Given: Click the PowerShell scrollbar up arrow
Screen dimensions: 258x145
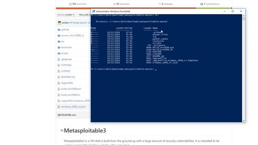Looking at the screenshot, I should pyautogui.click(x=243, y=16).
